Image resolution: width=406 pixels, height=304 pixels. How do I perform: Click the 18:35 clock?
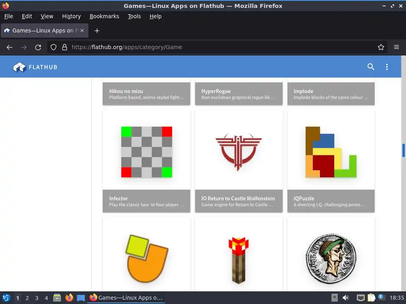tap(396, 298)
